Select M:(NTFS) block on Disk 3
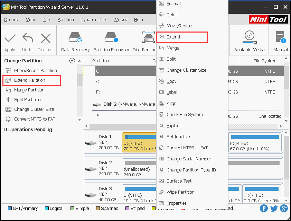291x221 pixels. (x=262, y=194)
